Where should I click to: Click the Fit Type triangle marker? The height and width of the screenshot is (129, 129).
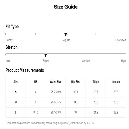tap(66, 35)
